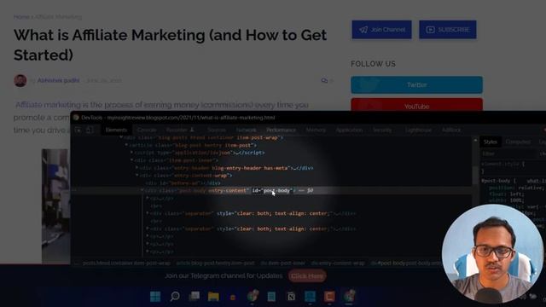Open Task View on the taskbar
The image size is (546, 307).
tap(195, 297)
